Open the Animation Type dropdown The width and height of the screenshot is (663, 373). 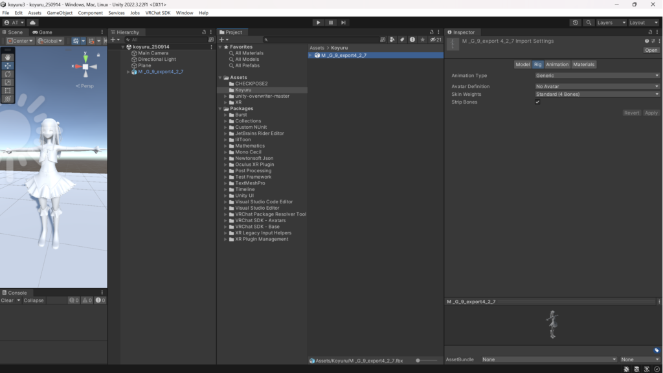click(596, 76)
